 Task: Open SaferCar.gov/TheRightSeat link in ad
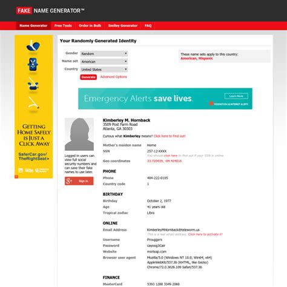pos(33,156)
